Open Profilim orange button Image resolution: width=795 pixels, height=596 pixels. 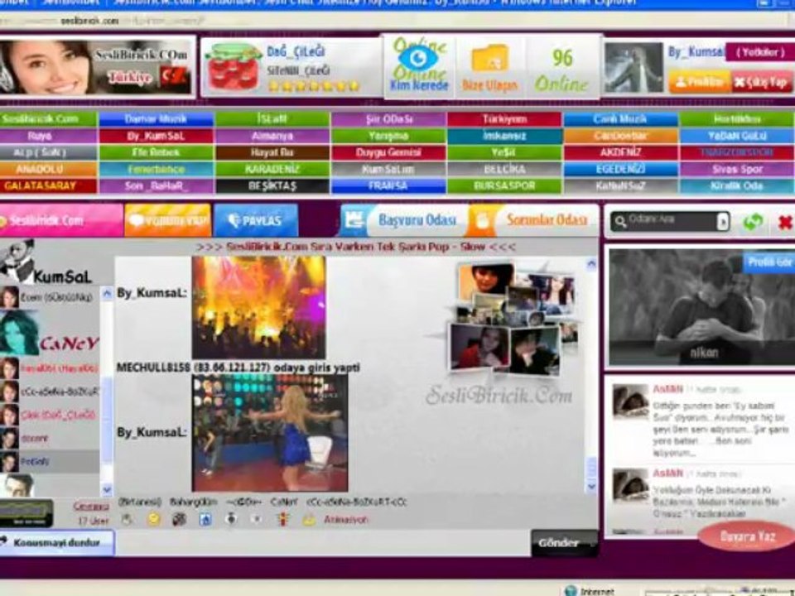(x=699, y=82)
